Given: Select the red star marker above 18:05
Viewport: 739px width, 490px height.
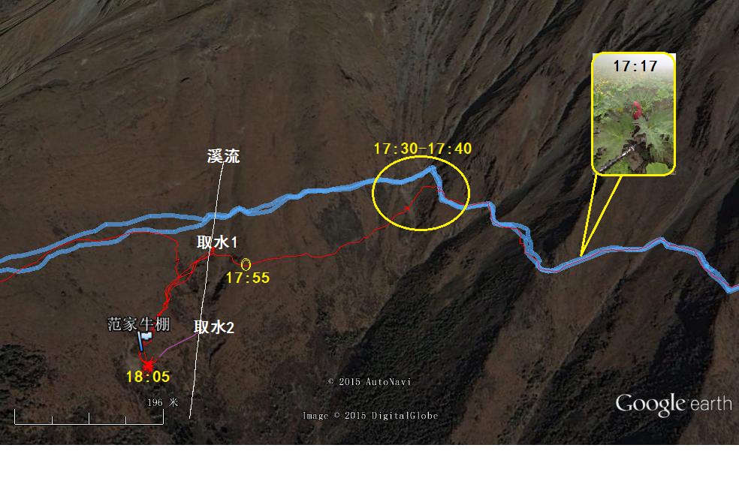Looking at the screenshot, I should tap(149, 365).
